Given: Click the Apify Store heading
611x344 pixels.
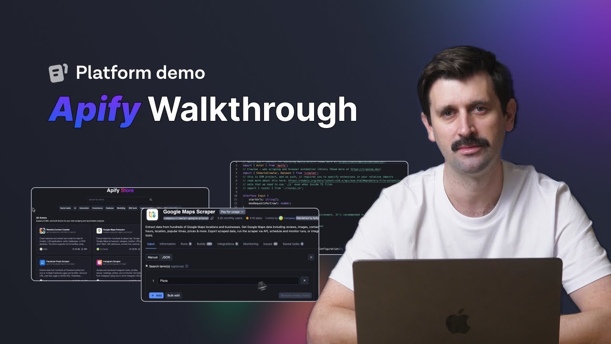Looking at the screenshot, I should coord(120,190).
